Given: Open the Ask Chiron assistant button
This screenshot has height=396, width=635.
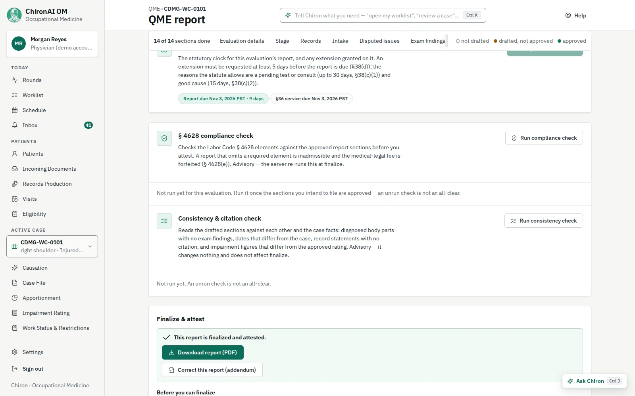Looking at the screenshot, I should tap(595, 381).
